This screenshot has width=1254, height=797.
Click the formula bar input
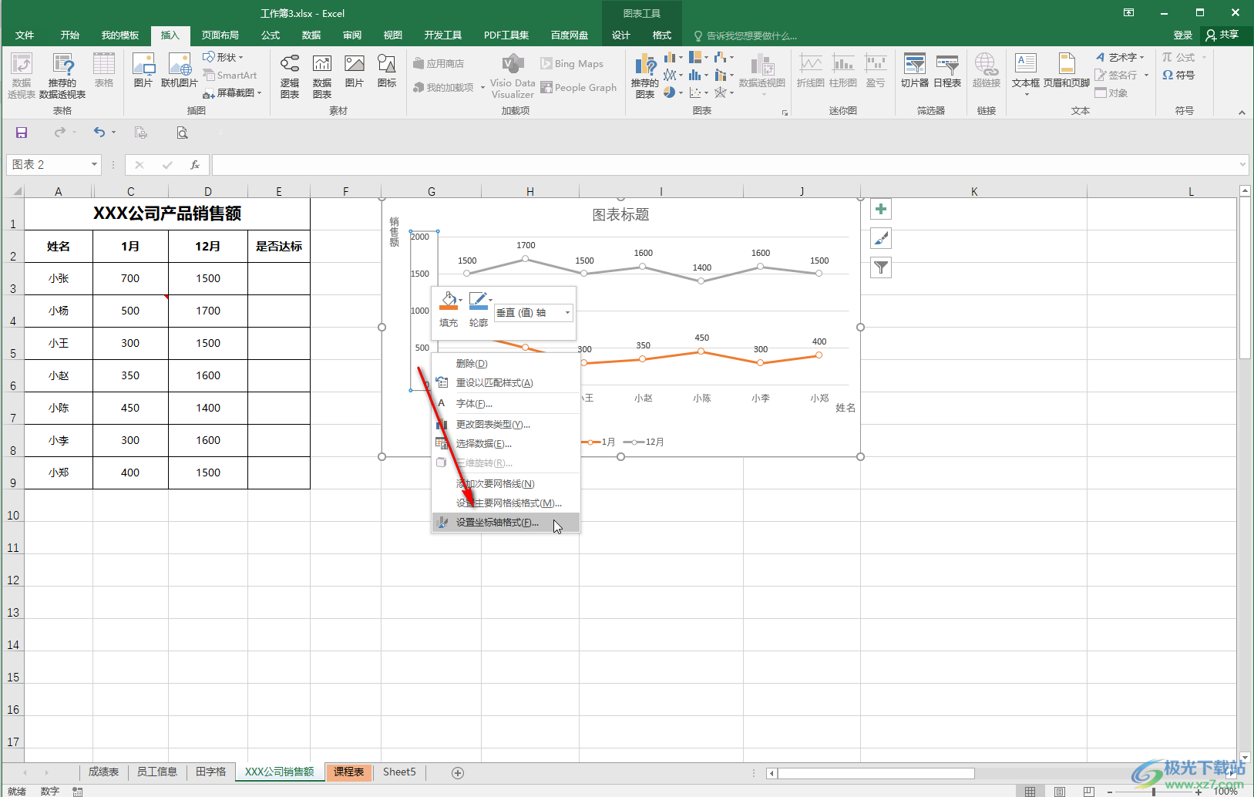click(724, 165)
